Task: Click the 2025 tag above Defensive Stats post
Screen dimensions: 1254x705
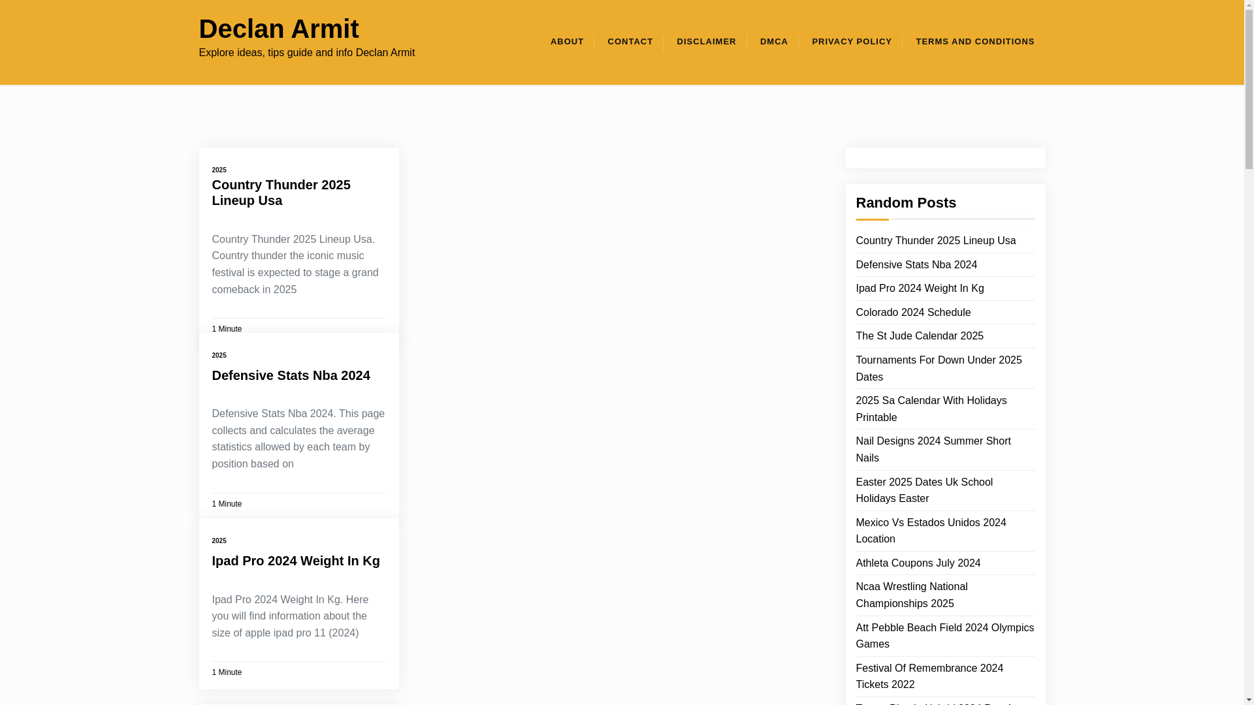Action: [x=219, y=355]
